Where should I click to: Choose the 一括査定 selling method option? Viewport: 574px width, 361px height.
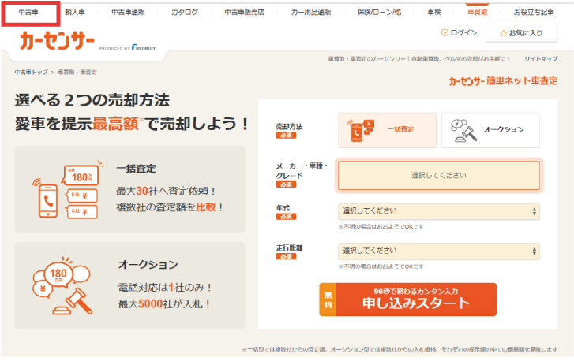pos(388,130)
